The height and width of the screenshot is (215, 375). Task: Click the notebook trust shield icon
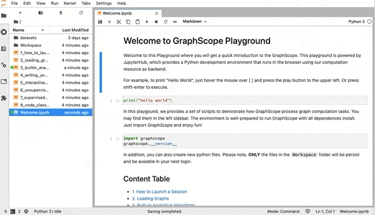pyautogui.click(x=308, y=211)
